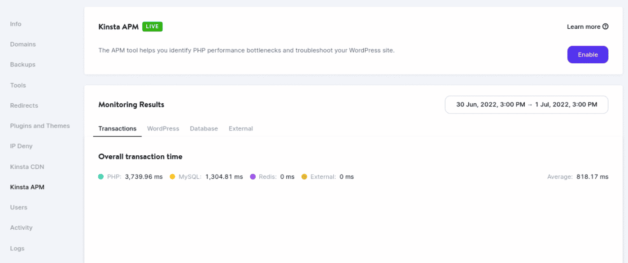The width and height of the screenshot is (628, 263).
Task: Click the purple Redis legend dot
Action: click(253, 177)
